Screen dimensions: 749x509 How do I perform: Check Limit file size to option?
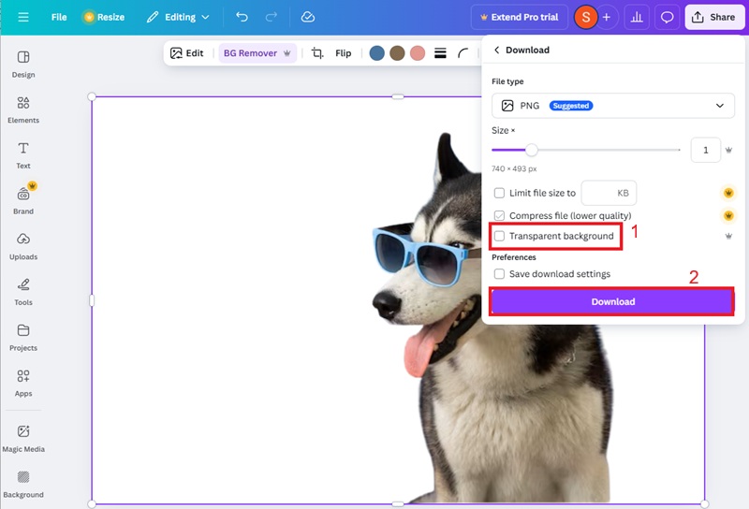tap(499, 193)
